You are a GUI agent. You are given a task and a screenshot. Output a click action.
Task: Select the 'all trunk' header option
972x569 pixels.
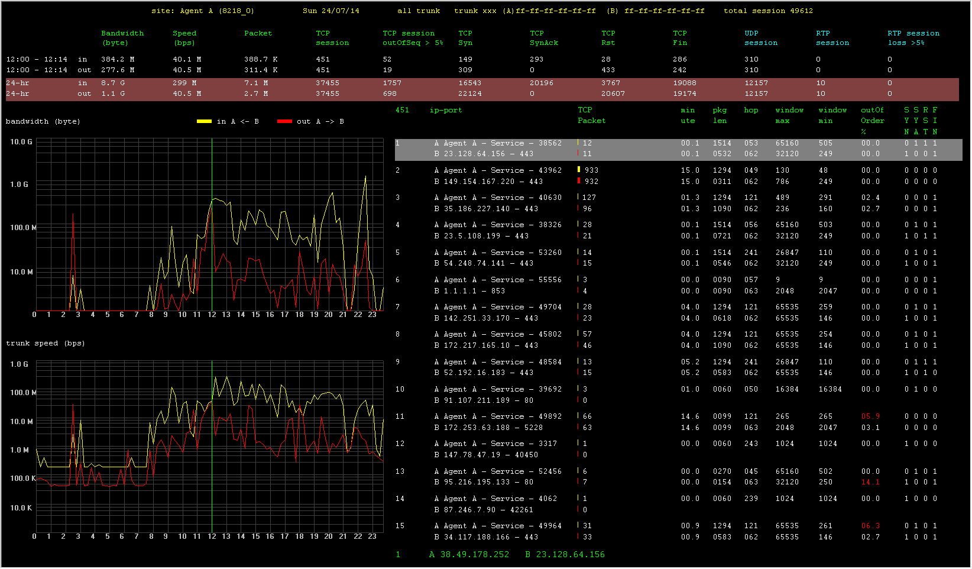[419, 11]
